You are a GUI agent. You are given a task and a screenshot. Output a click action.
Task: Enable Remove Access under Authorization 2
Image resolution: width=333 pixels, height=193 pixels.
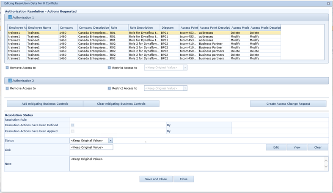[x=7, y=88]
